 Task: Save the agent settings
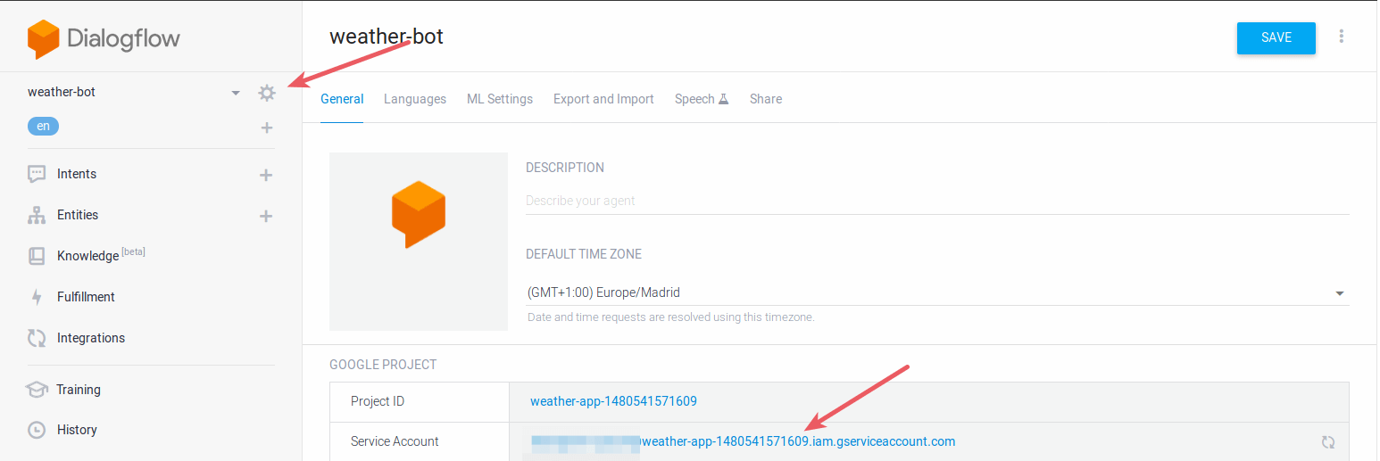point(1276,37)
